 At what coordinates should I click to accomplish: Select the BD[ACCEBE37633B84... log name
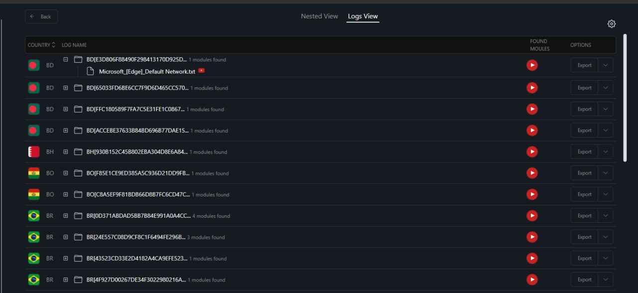(x=138, y=131)
